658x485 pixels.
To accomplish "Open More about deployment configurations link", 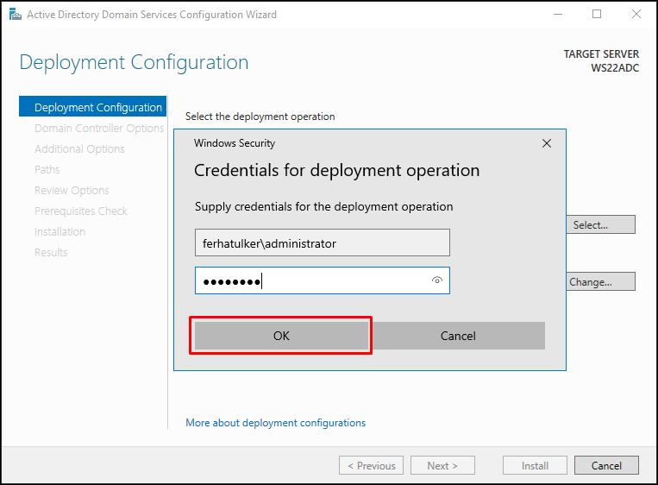I will pyautogui.click(x=275, y=422).
